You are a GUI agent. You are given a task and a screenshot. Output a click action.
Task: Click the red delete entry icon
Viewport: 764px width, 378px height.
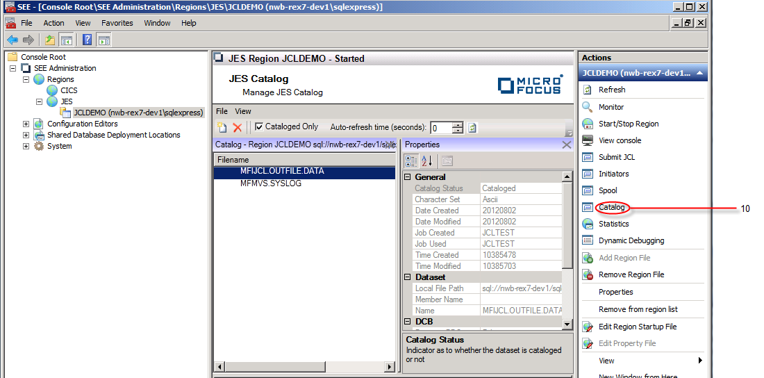point(238,127)
